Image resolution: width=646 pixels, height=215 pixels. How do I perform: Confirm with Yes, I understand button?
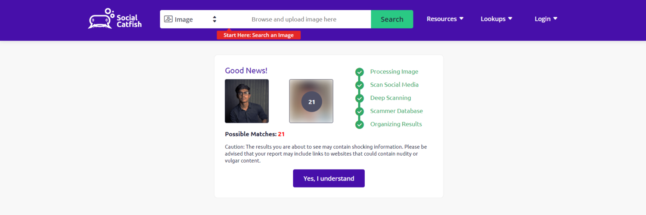point(329,178)
